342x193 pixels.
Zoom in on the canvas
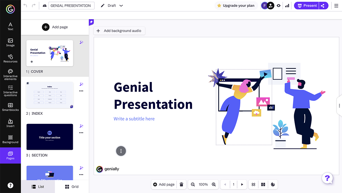[214, 184]
